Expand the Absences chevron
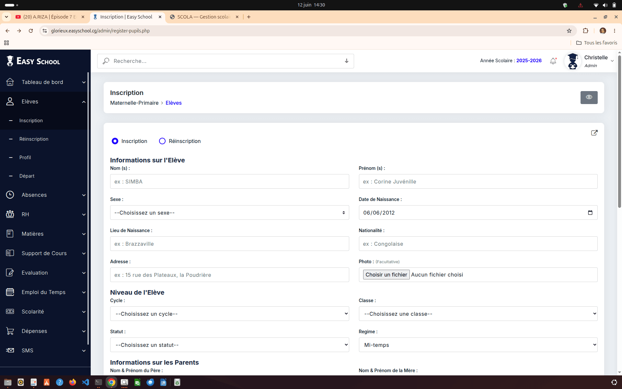This screenshot has width=622, height=389. 84,195
